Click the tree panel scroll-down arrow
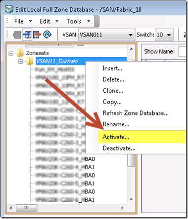Image resolution: width=188 pixels, height=219 pixels. (132, 199)
